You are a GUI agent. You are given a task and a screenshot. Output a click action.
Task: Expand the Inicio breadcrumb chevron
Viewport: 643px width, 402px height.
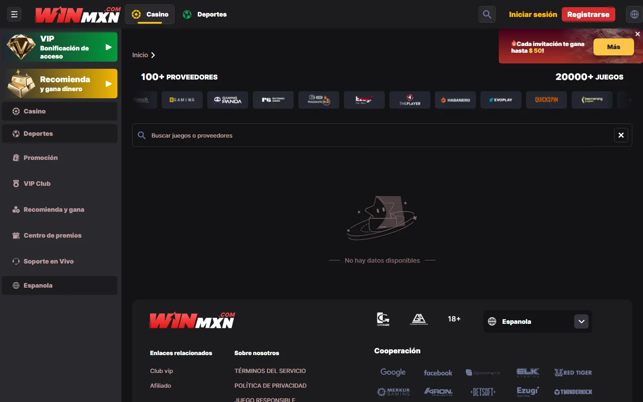153,55
